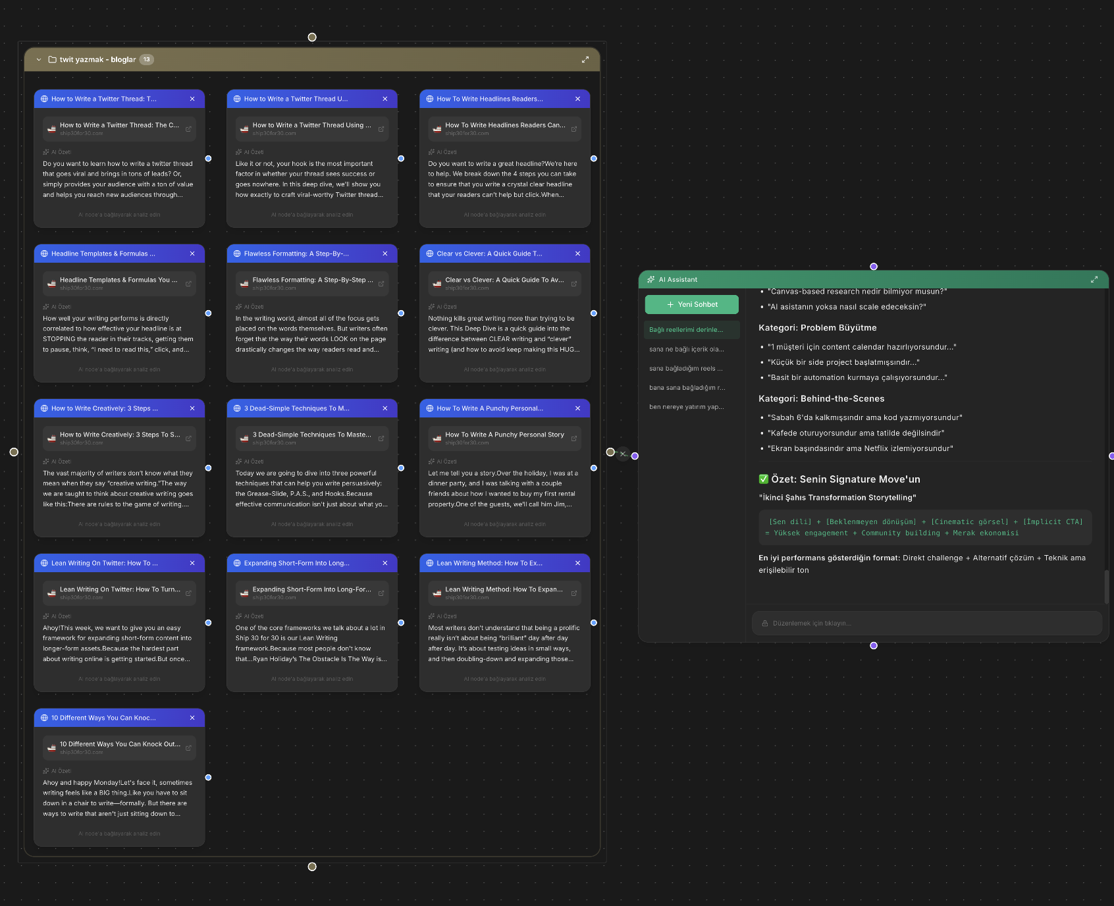Click the expand arrows on the AI Assistant panel
1114x906 pixels.
[1094, 279]
